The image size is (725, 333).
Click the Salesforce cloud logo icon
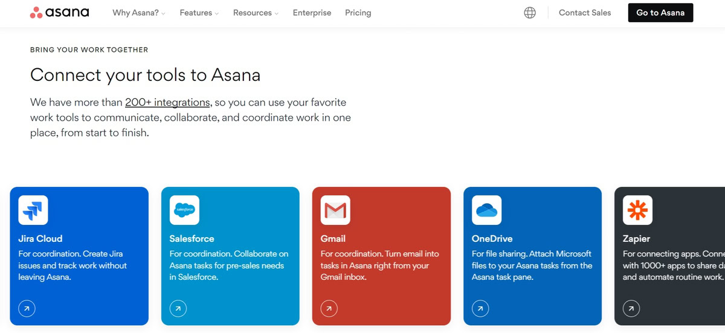pos(184,210)
